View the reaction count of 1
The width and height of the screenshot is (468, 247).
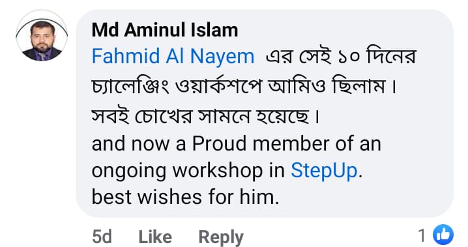point(422,235)
